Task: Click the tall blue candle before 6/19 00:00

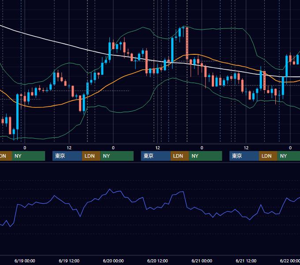Action: [17, 112]
